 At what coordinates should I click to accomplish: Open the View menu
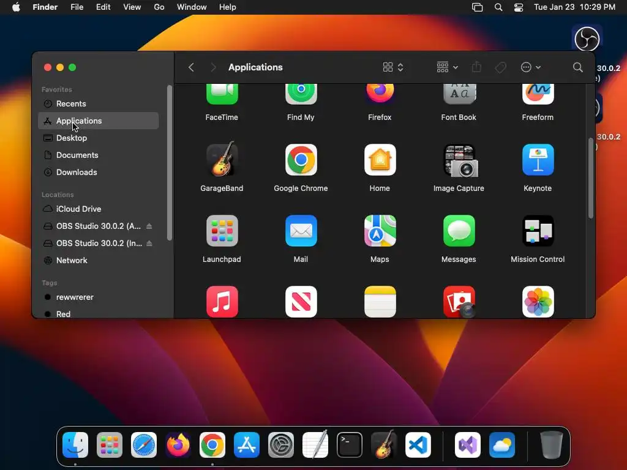point(132,7)
